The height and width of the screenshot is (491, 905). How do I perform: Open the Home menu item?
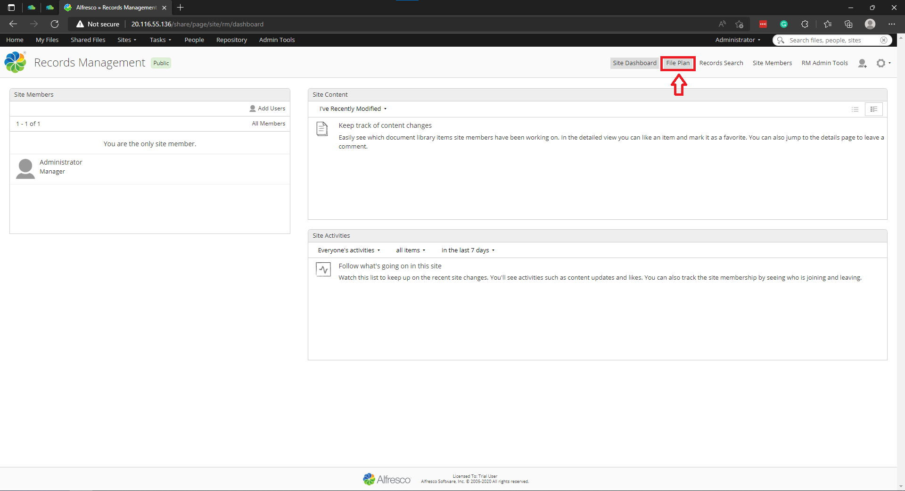(x=15, y=40)
